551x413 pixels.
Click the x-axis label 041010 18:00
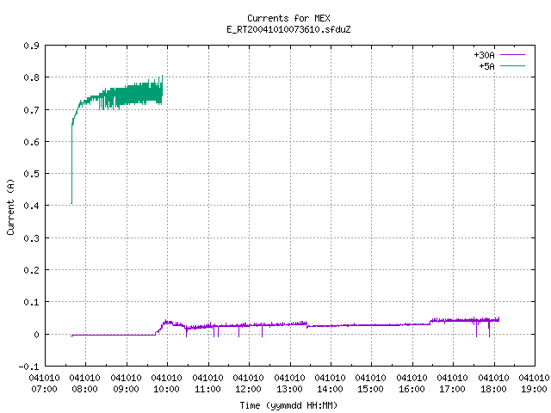tap(493, 383)
